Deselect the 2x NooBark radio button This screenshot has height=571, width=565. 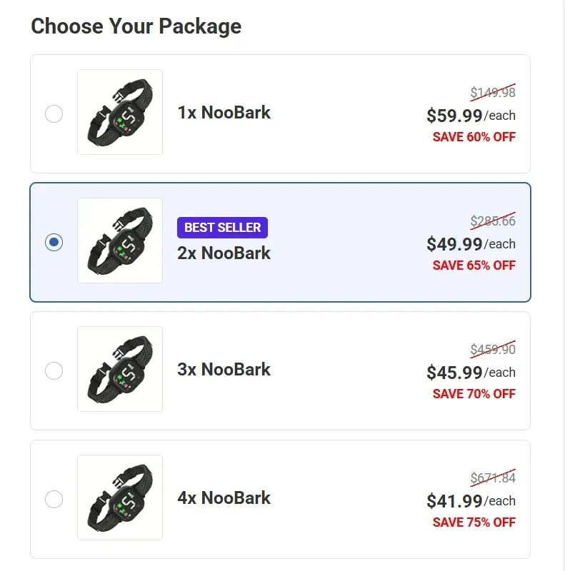(54, 242)
